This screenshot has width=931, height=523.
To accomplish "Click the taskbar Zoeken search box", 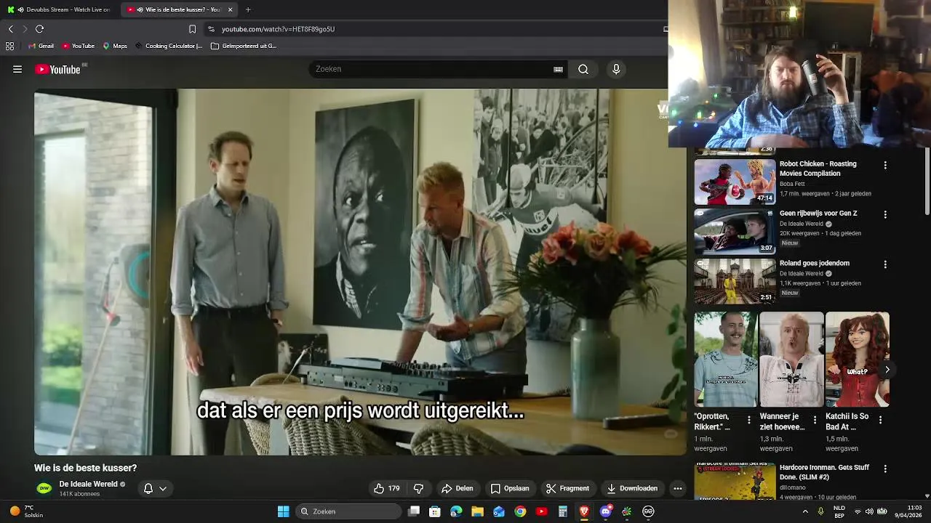I will [350, 511].
